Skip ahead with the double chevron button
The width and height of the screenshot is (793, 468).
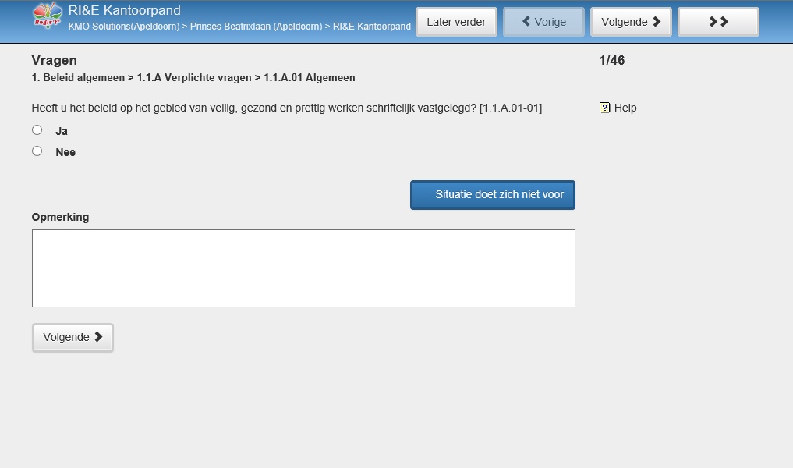(x=718, y=22)
